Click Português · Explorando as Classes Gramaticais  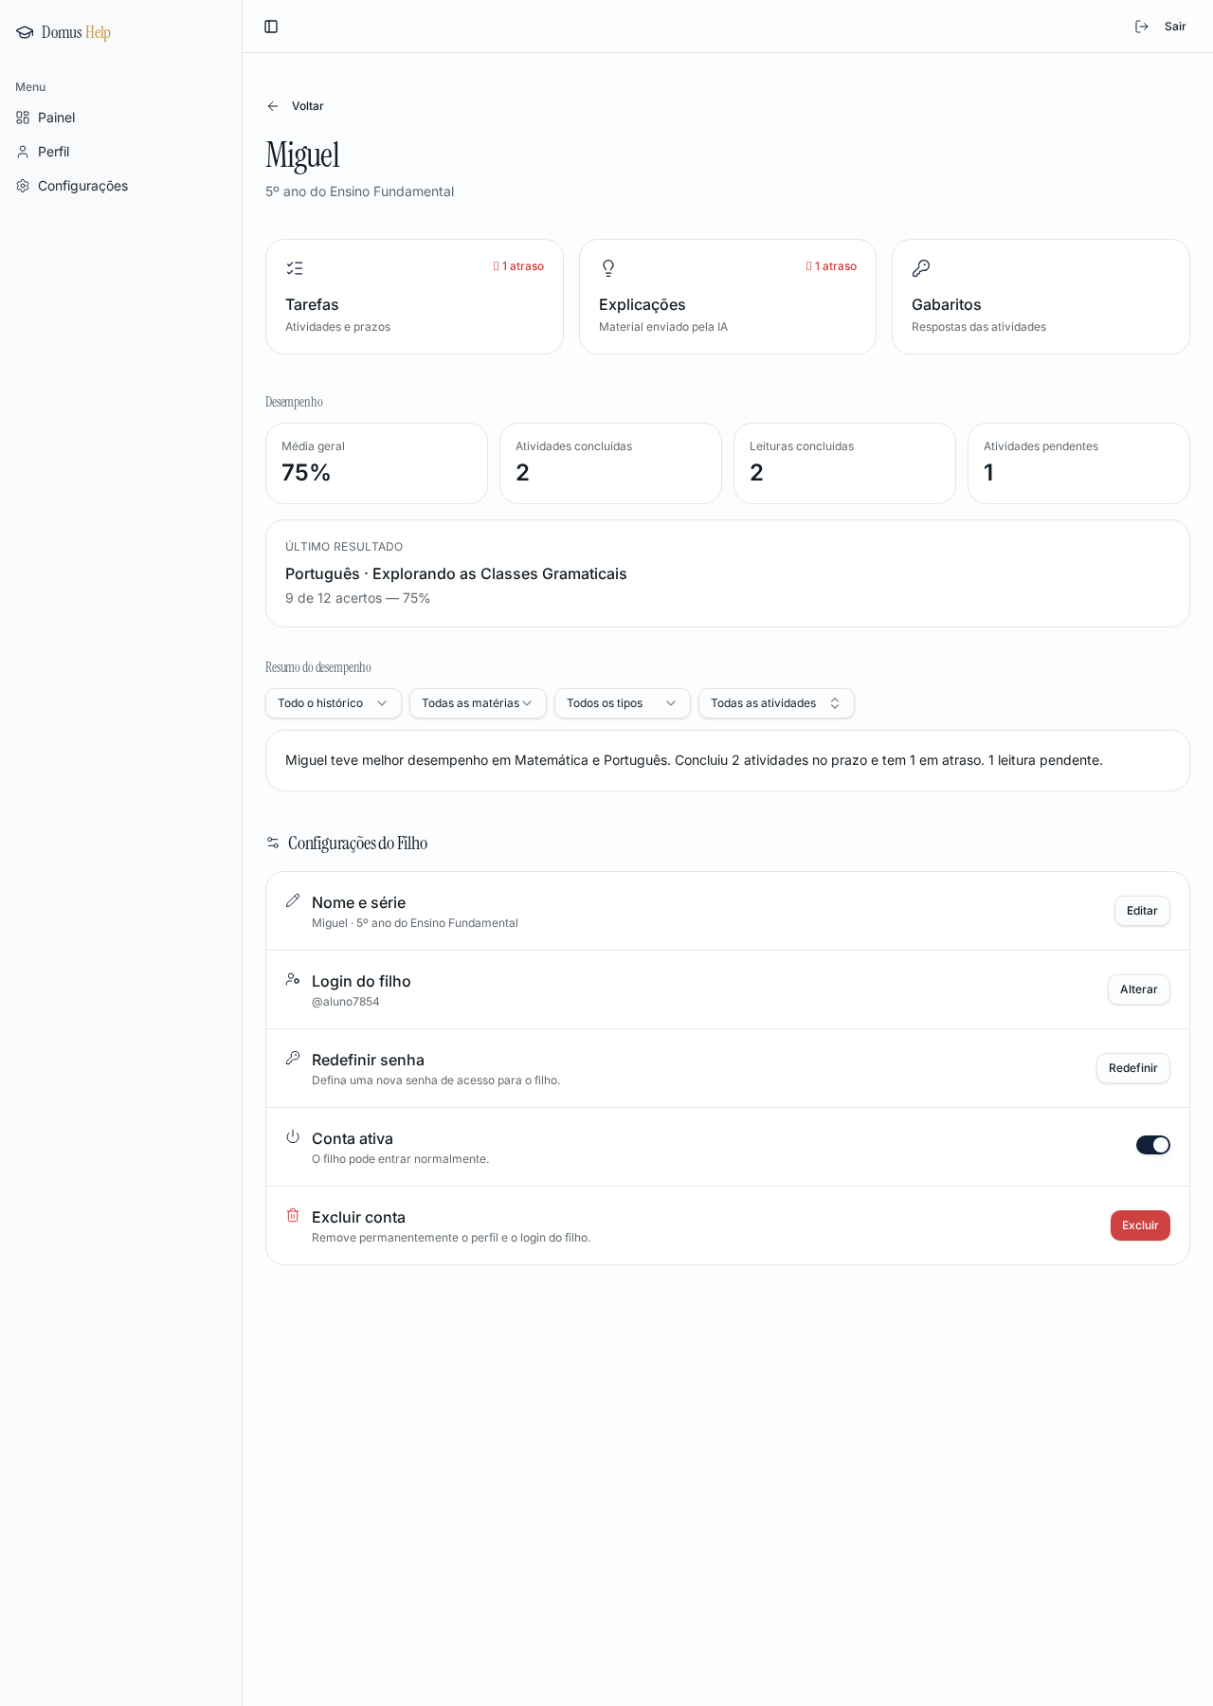[456, 573]
